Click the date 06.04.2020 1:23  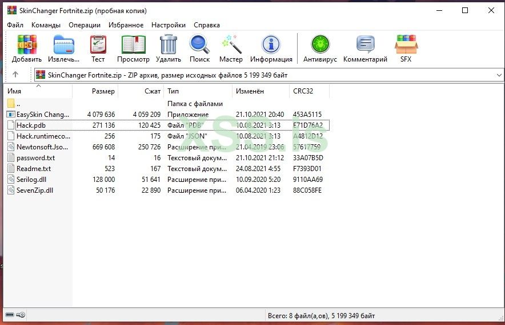258,190
